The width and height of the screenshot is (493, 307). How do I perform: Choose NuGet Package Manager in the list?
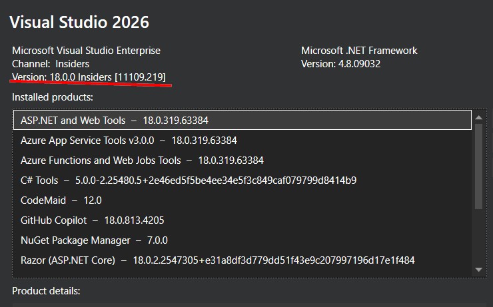click(94, 240)
